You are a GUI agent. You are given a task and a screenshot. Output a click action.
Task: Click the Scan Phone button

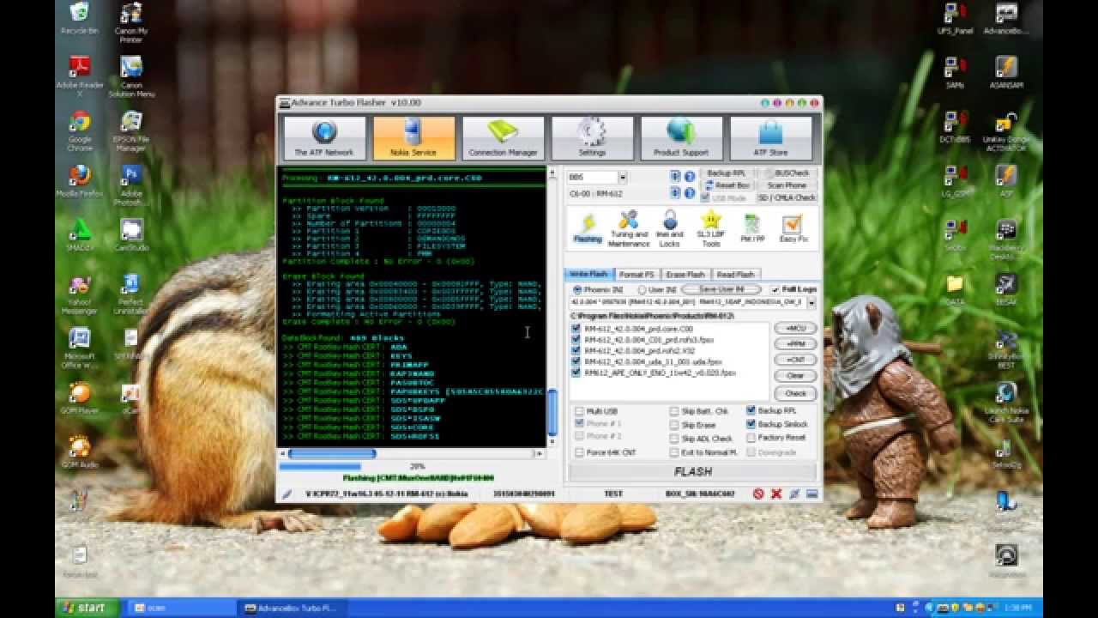786,185
